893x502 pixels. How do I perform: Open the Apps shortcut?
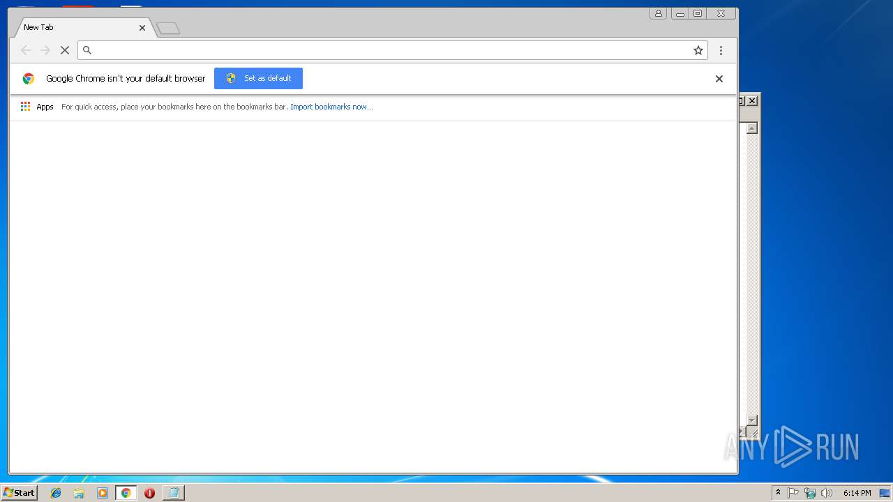coord(37,107)
